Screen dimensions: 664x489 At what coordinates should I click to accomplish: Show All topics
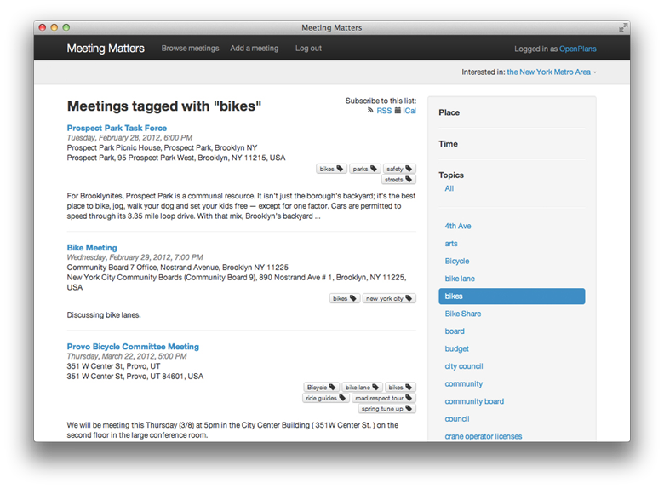point(449,188)
